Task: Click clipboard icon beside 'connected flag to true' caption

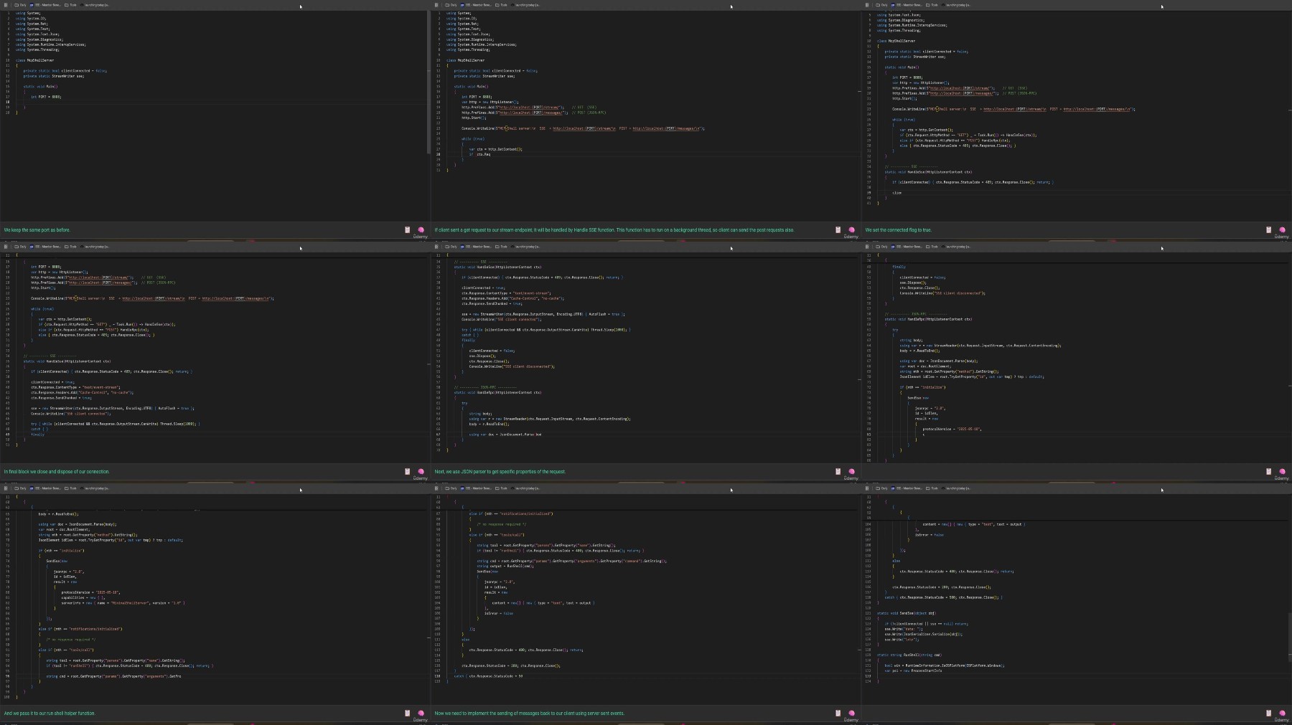Action: [1268, 230]
